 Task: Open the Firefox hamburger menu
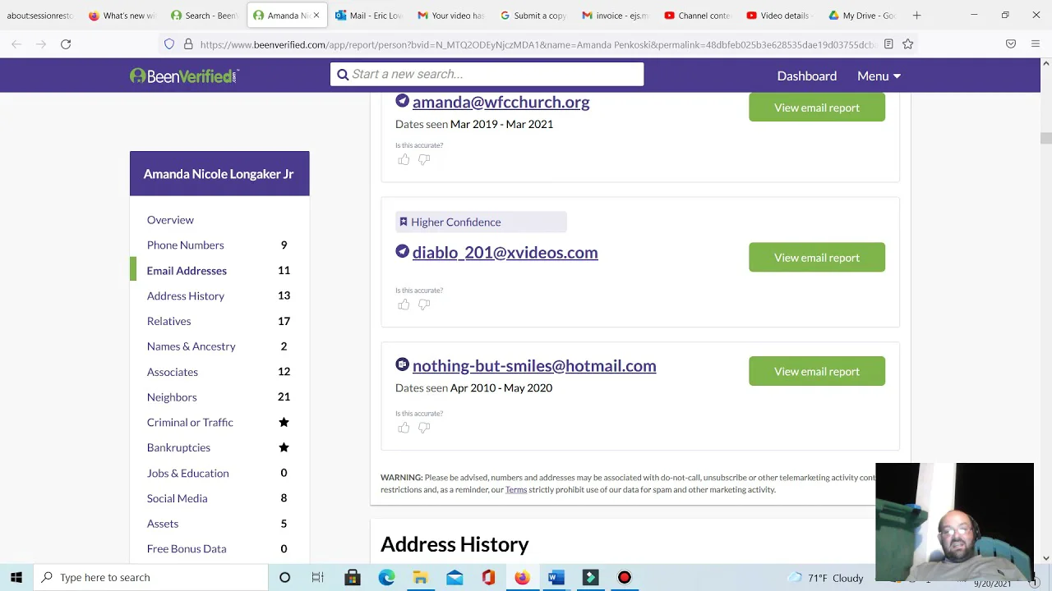tap(1036, 44)
